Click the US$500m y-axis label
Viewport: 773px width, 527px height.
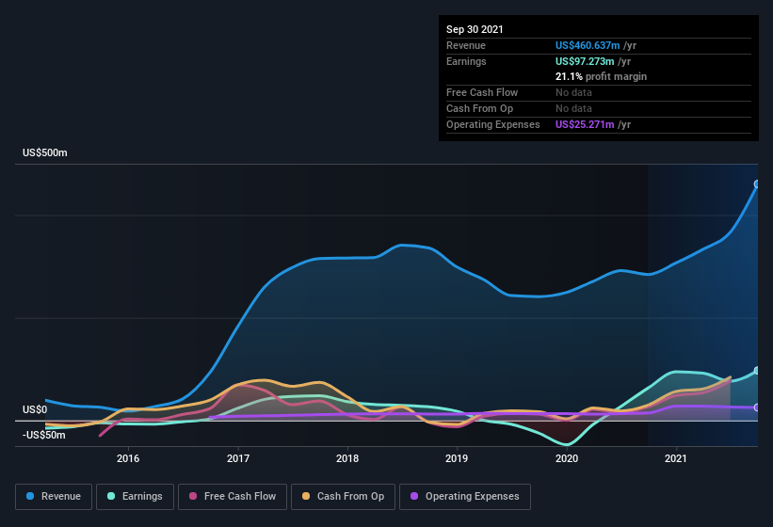click(45, 152)
